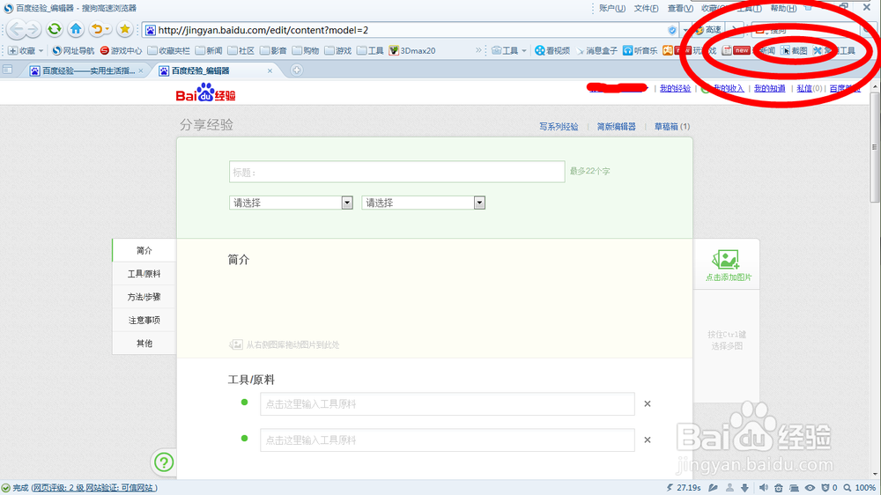Select 其他 in the left section nav
Screen dimensions: 881x495
click(x=144, y=343)
